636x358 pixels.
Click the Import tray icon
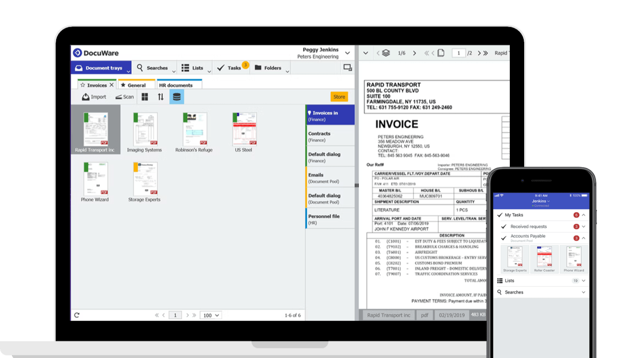pos(86,97)
